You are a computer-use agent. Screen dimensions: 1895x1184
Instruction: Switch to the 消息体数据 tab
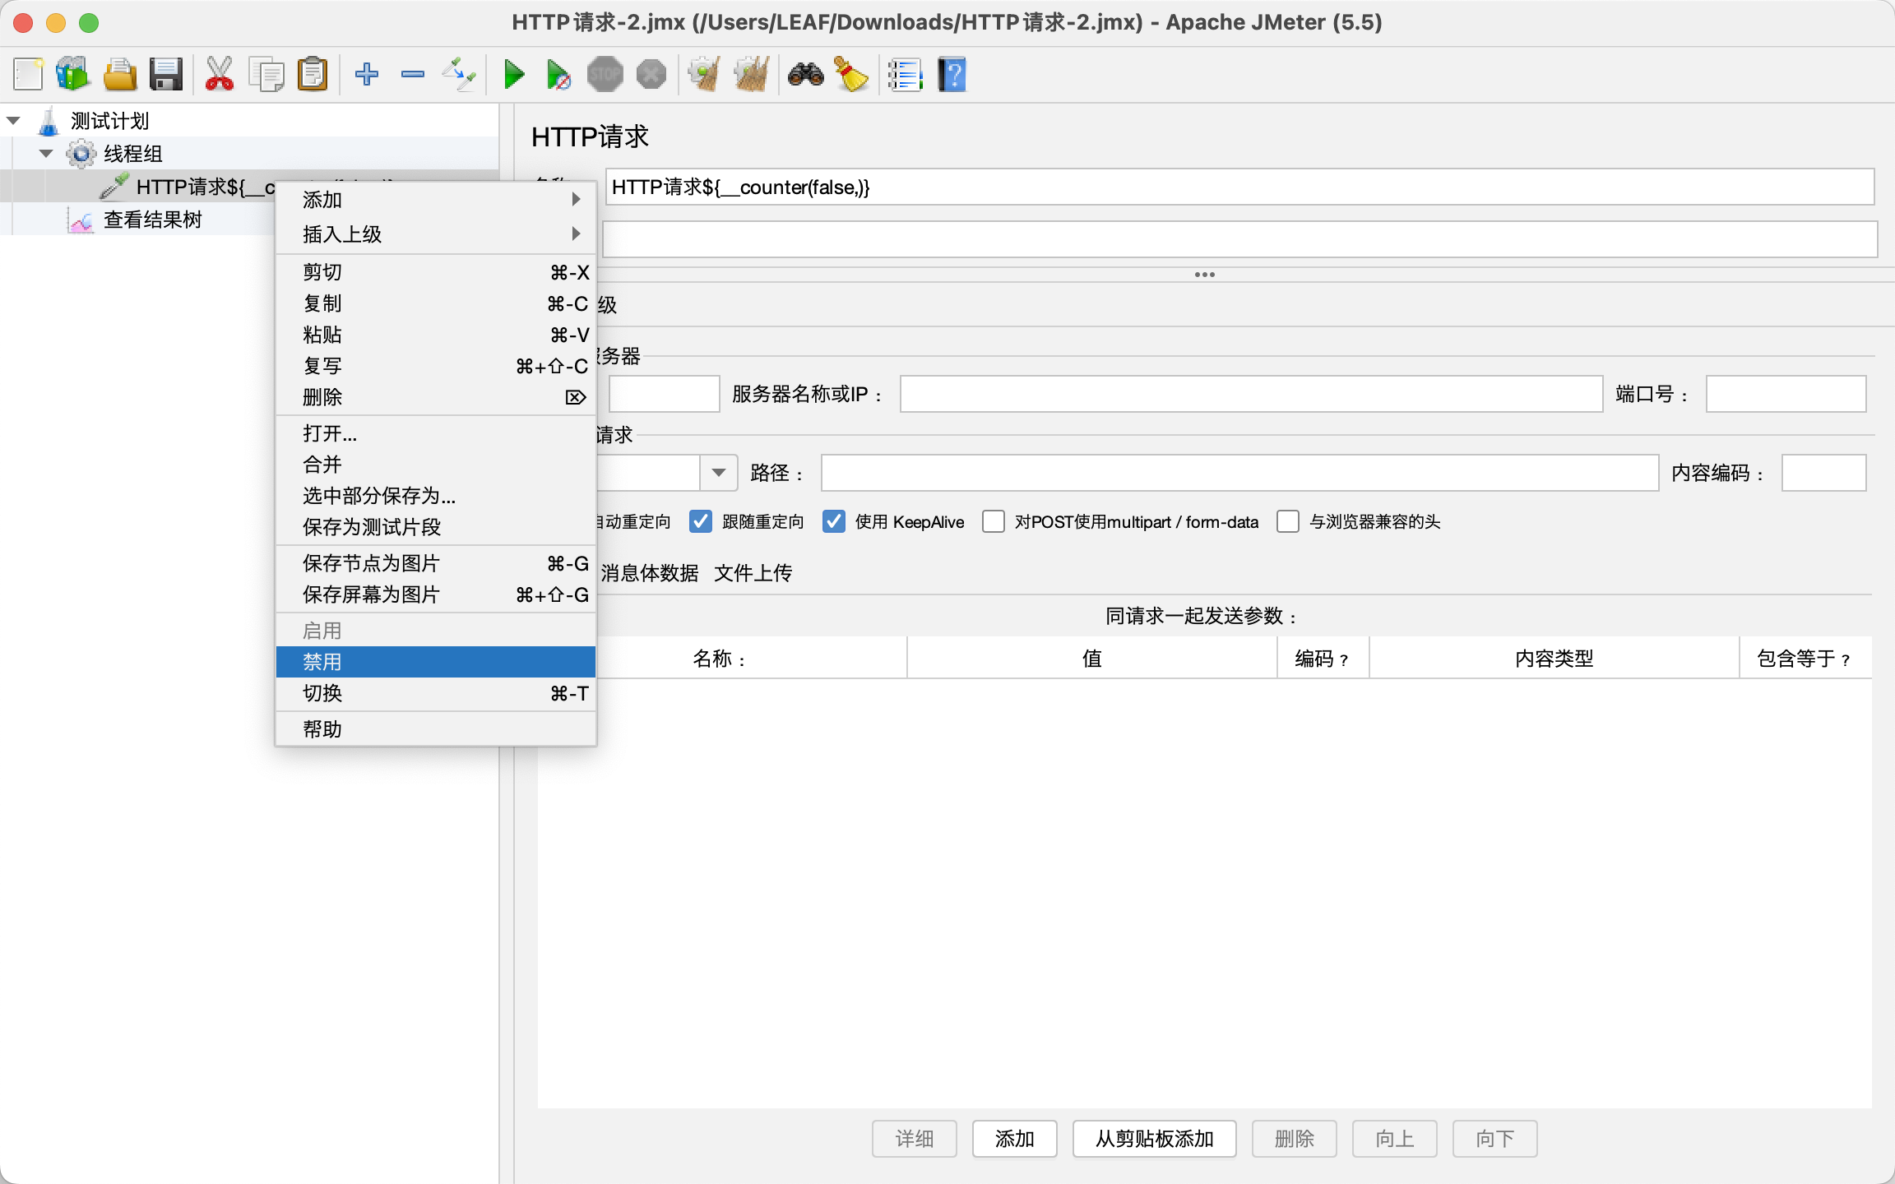[649, 573]
